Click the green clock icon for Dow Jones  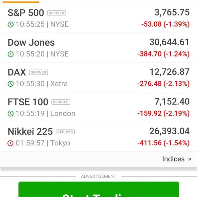coord(11,54)
